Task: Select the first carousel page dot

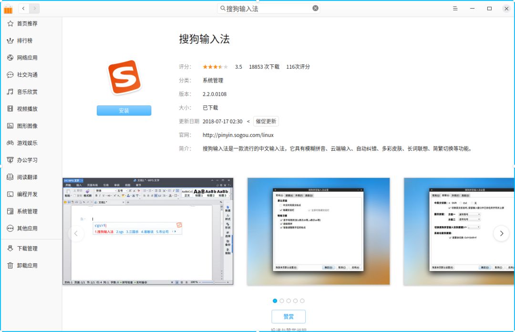Action: tap(275, 301)
